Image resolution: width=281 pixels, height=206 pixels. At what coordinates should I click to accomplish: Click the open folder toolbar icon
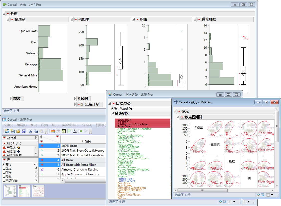18,131
